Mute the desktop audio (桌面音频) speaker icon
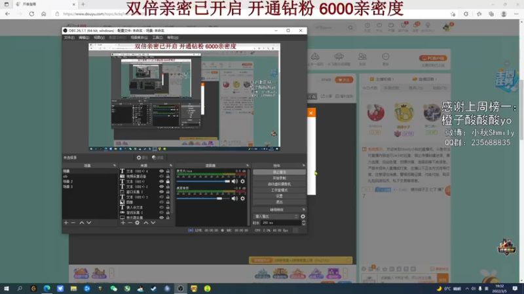 235,199
